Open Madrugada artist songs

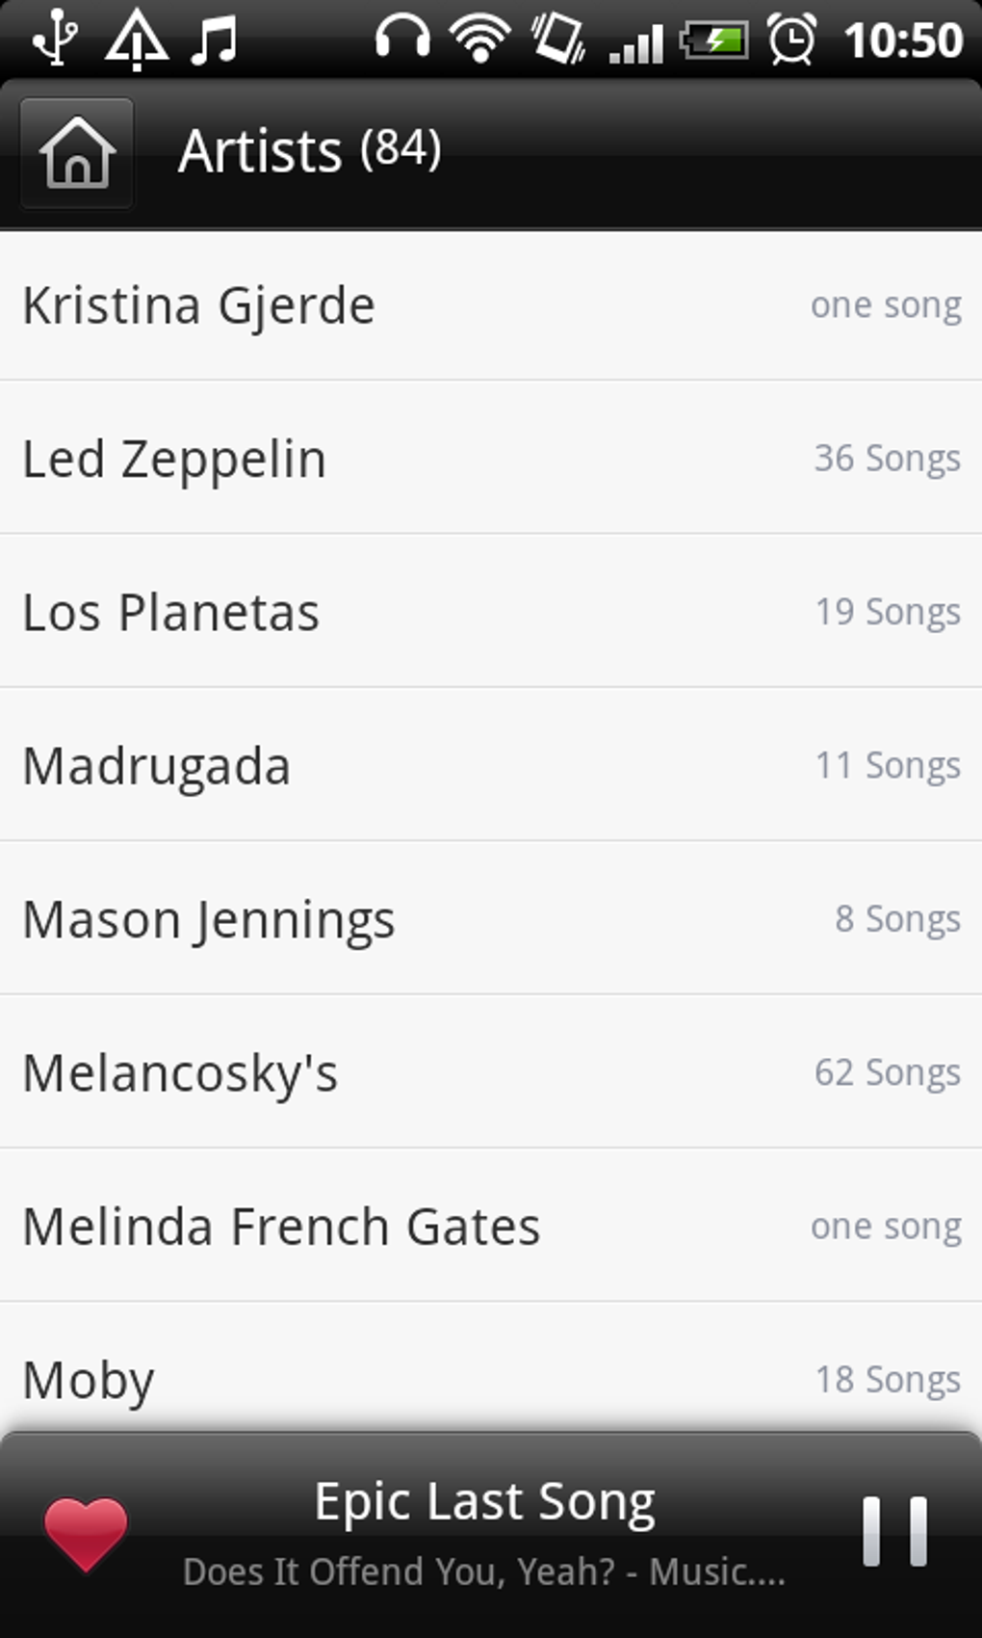[491, 765]
